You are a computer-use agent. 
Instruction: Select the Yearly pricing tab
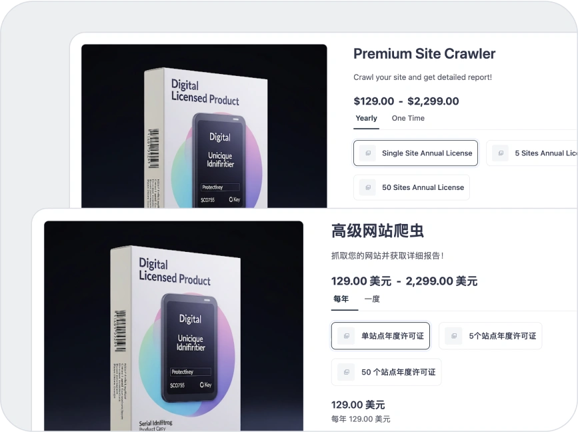click(x=366, y=118)
